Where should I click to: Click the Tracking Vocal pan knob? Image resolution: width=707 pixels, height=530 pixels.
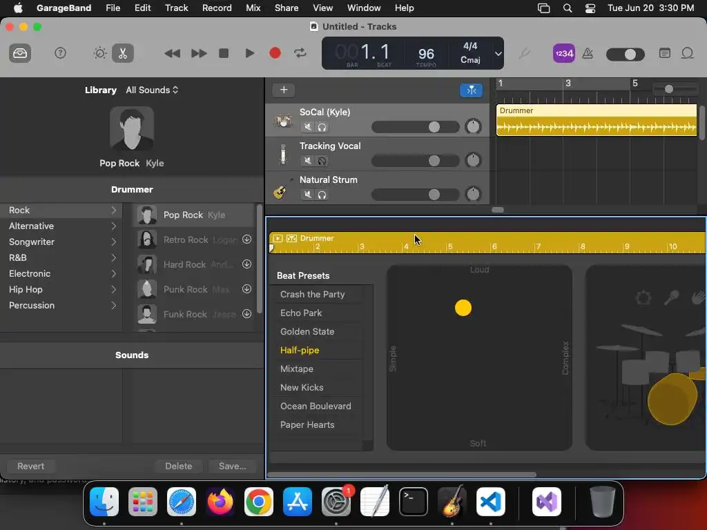pyautogui.click(x=473, y=160)
